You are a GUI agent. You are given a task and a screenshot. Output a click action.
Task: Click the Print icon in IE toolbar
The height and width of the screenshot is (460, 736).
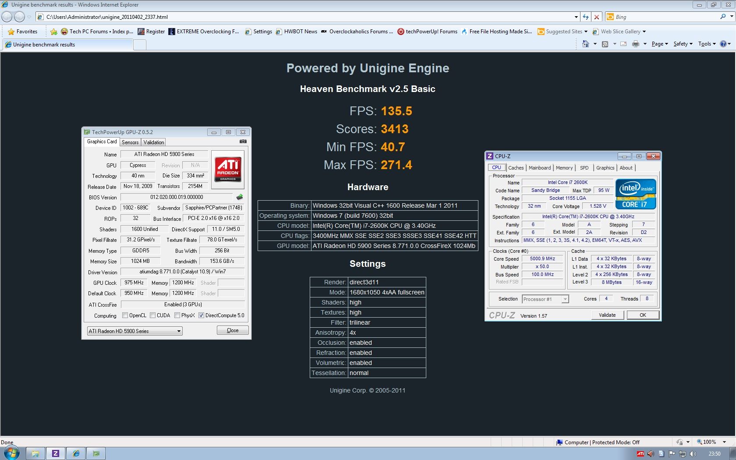[636, 44]
